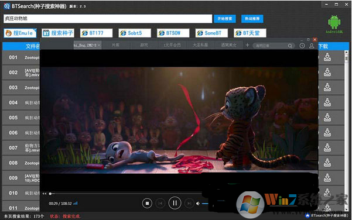Open the player history clock icon
This screenshot has width=352, height=220.
coord(302,46)
